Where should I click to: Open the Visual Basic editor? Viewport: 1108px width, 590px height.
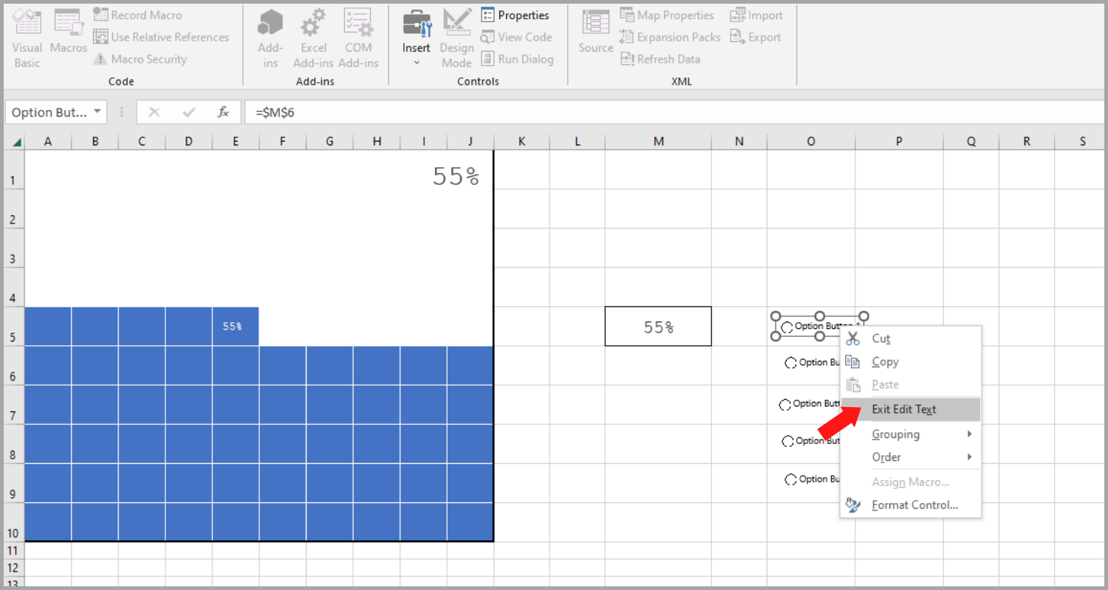[27, 38]
